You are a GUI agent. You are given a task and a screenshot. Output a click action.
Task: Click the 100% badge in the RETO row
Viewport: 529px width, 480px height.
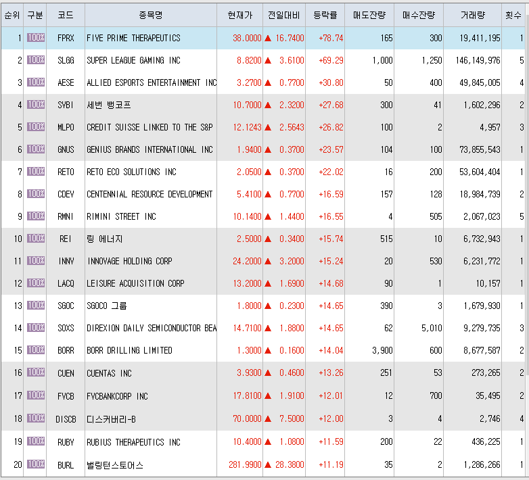coord(36,171)
